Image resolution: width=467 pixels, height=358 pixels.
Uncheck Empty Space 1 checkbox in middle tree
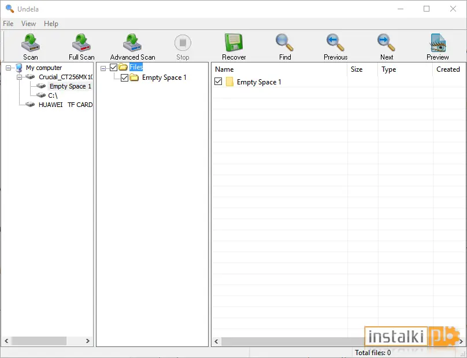[124, 78]
